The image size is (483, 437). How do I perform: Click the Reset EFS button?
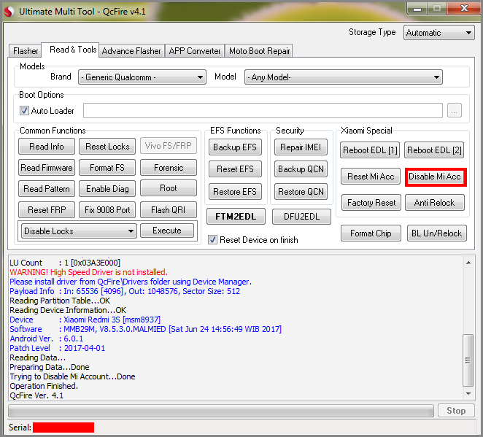tap(235, 169)
